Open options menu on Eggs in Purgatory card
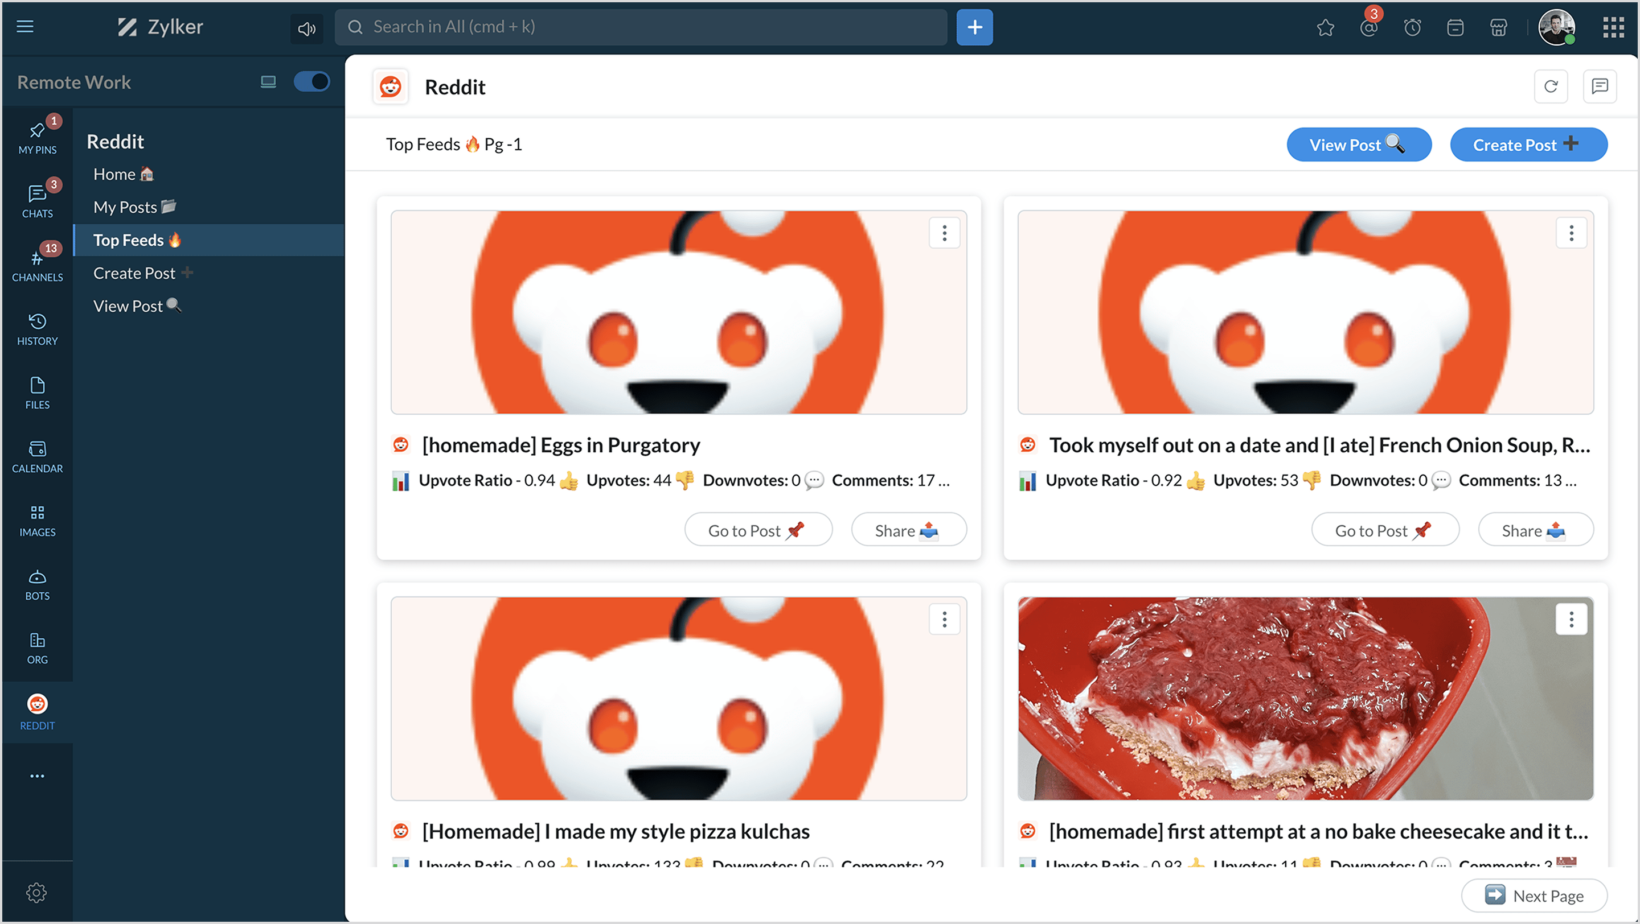Screen dimensions: 1640x924 pos(944,233)
